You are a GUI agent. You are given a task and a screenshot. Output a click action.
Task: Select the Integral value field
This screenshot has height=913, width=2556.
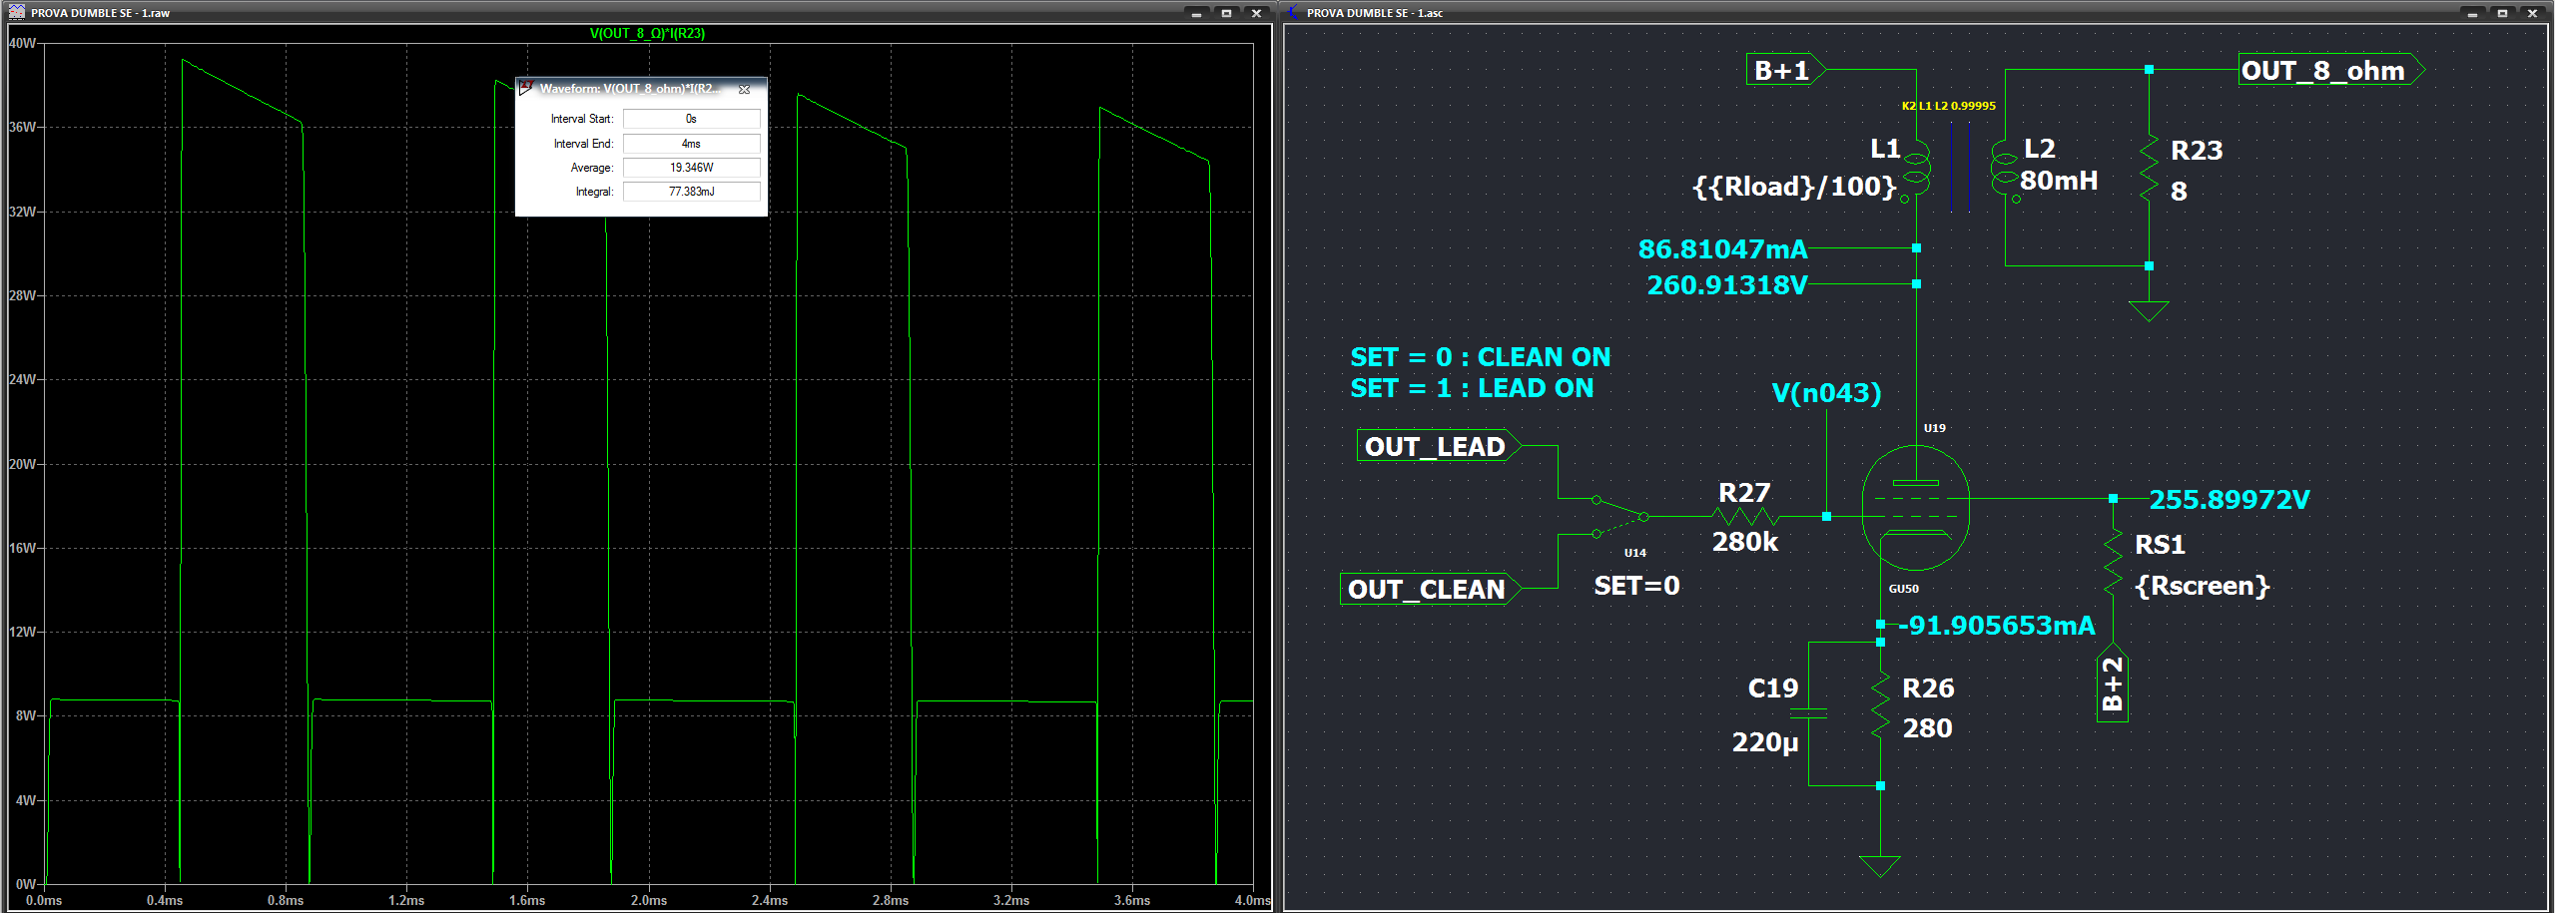click(691, 192)
